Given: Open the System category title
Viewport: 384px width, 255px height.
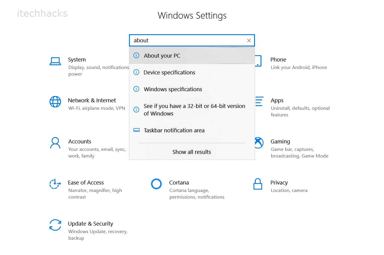Looking at the screenshot, I should click(77, 60).
